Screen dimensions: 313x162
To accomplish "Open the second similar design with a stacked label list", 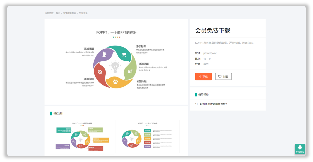I will point(148,137).
